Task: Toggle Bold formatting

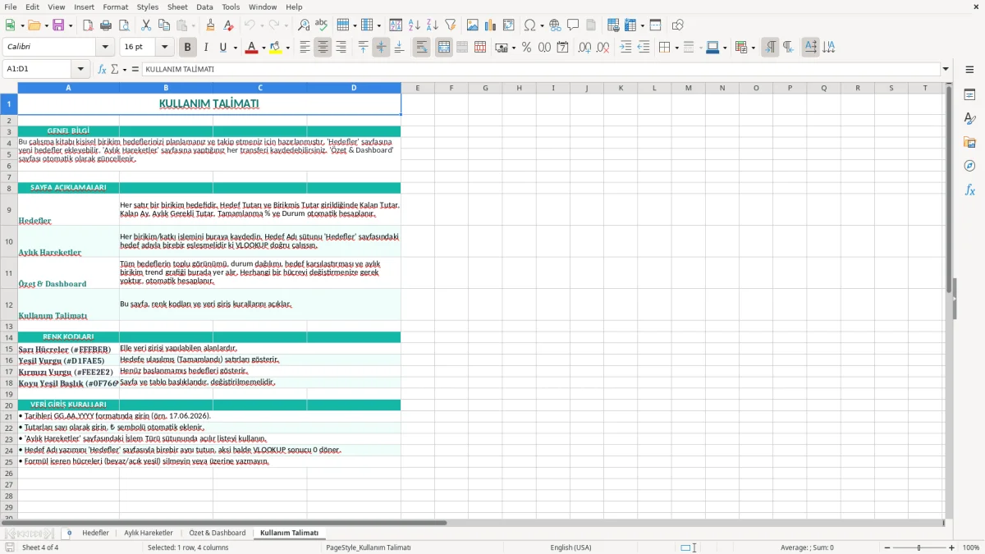Action: [187, 48]
